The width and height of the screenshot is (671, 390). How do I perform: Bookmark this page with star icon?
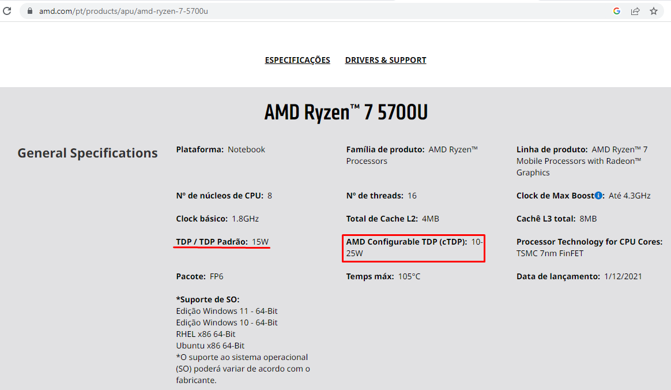654,11
